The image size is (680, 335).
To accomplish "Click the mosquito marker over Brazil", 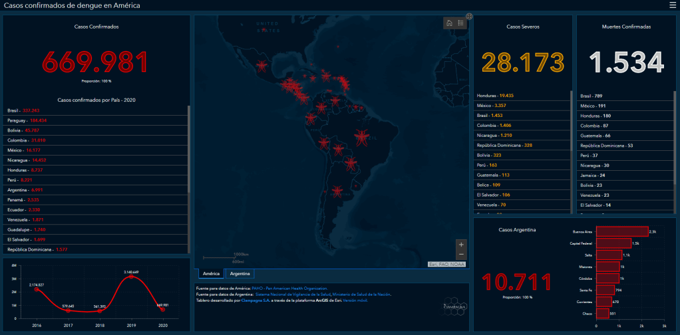I will [361, 138].
